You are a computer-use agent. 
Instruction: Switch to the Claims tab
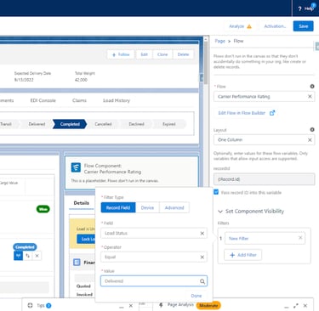(x=79, y=100)
